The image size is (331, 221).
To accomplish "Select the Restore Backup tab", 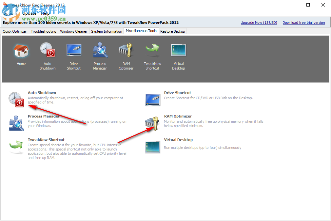I will (x=172, y=31).
